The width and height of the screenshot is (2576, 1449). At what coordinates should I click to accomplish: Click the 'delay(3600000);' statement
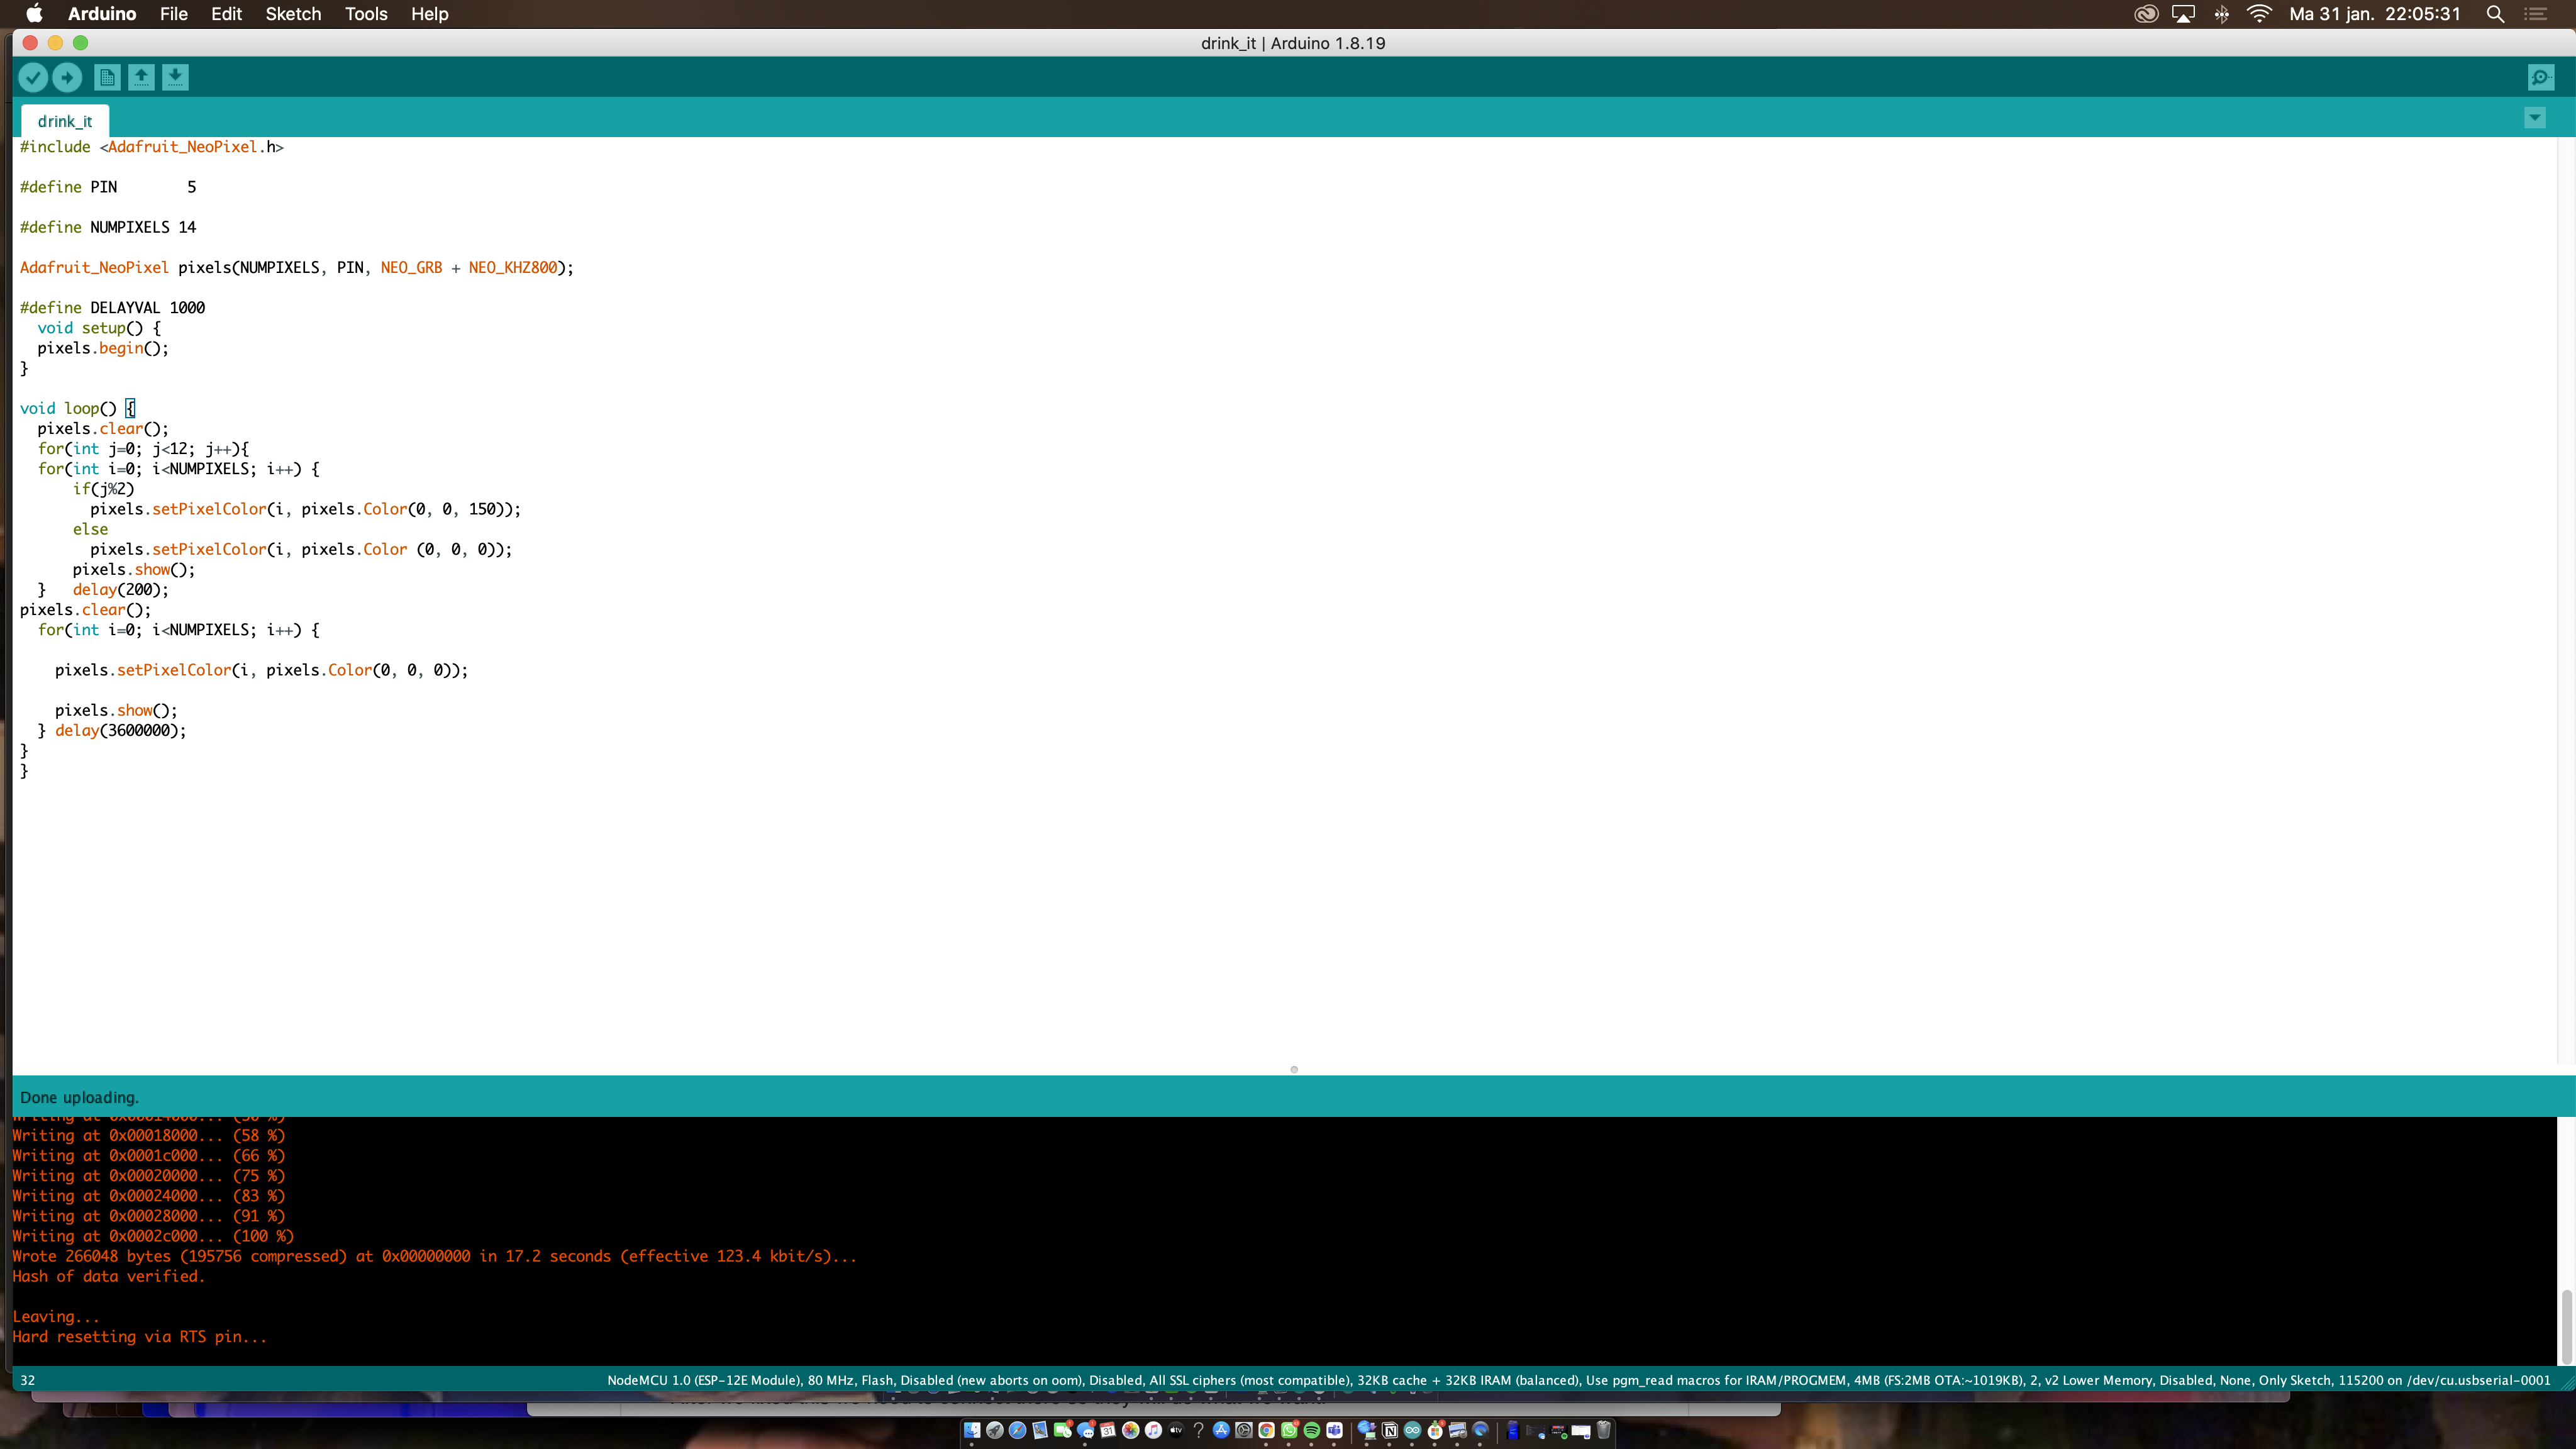[121, 731]
